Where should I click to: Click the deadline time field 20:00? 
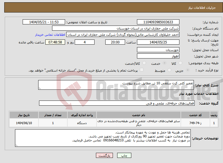click(x=115, y=42)
